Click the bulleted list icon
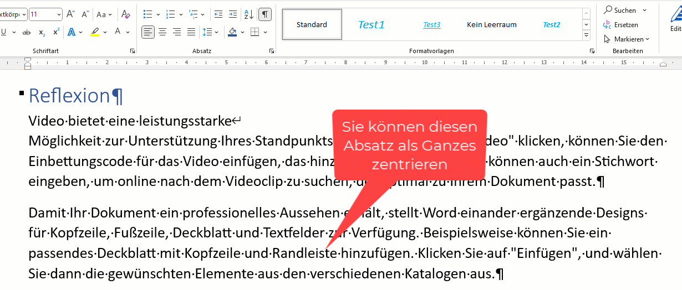 [147, 14]
